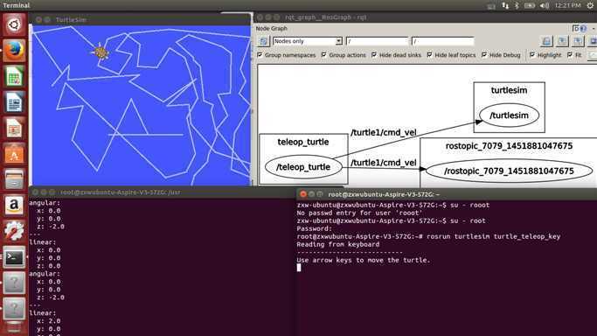Open the 'Nodes only' graph type dropdown
The width and height of the screenshot is (597, 336).
click(x=308, y=41)
